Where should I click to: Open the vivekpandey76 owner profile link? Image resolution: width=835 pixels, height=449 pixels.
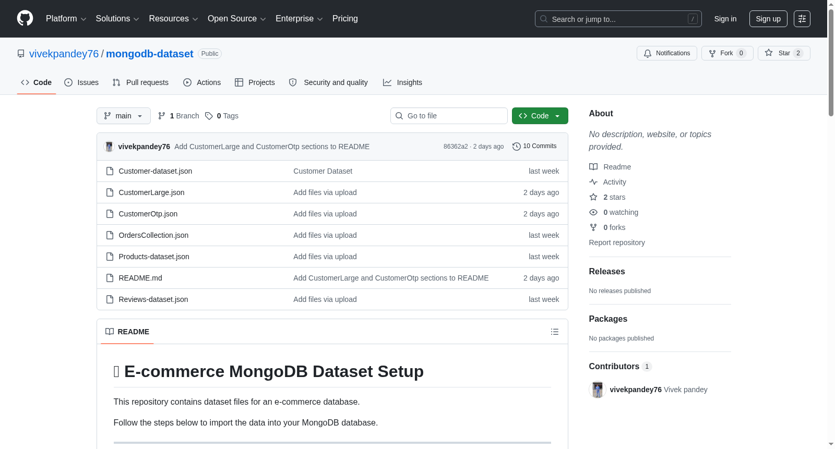(64, 54)
